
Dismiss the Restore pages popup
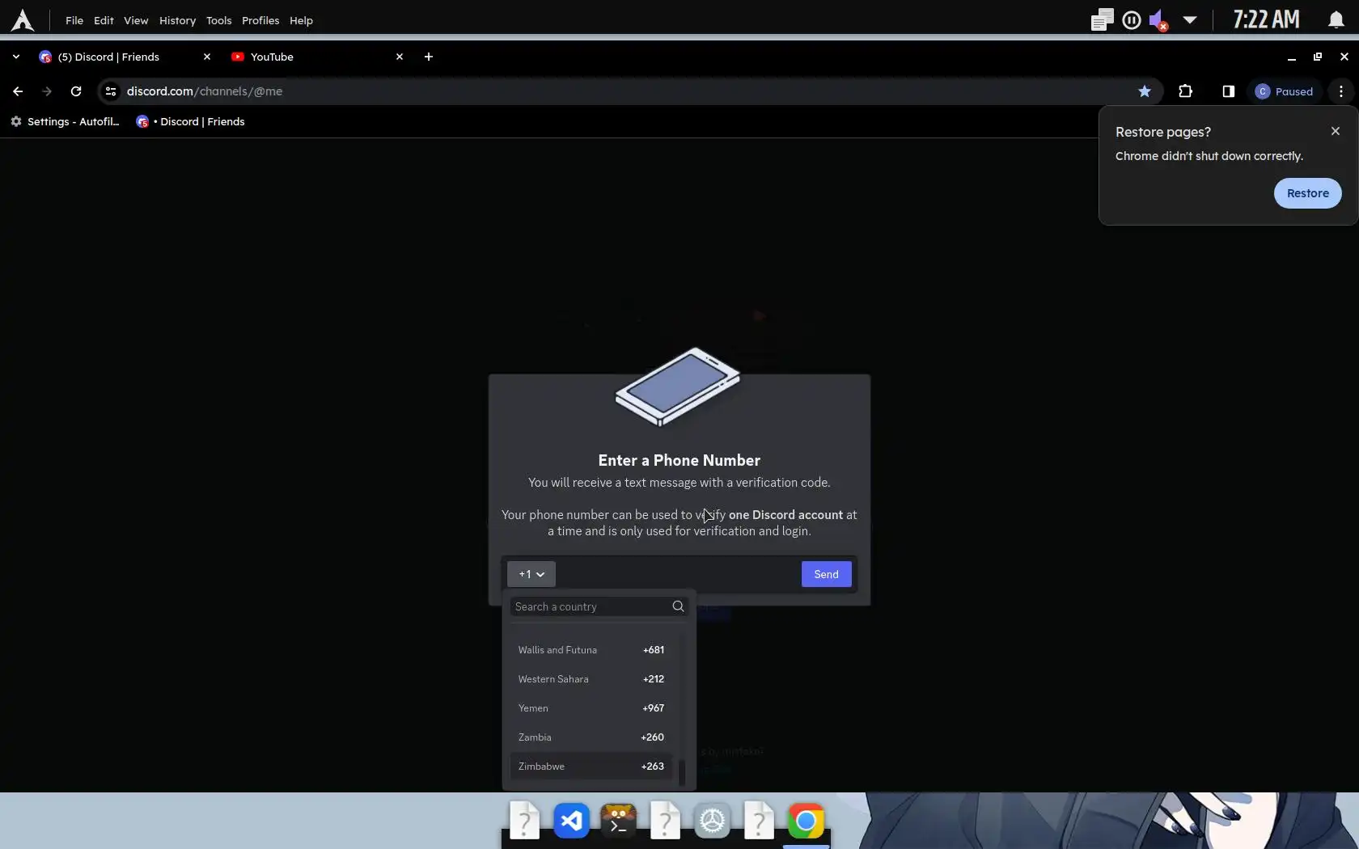pos(1336,131)
